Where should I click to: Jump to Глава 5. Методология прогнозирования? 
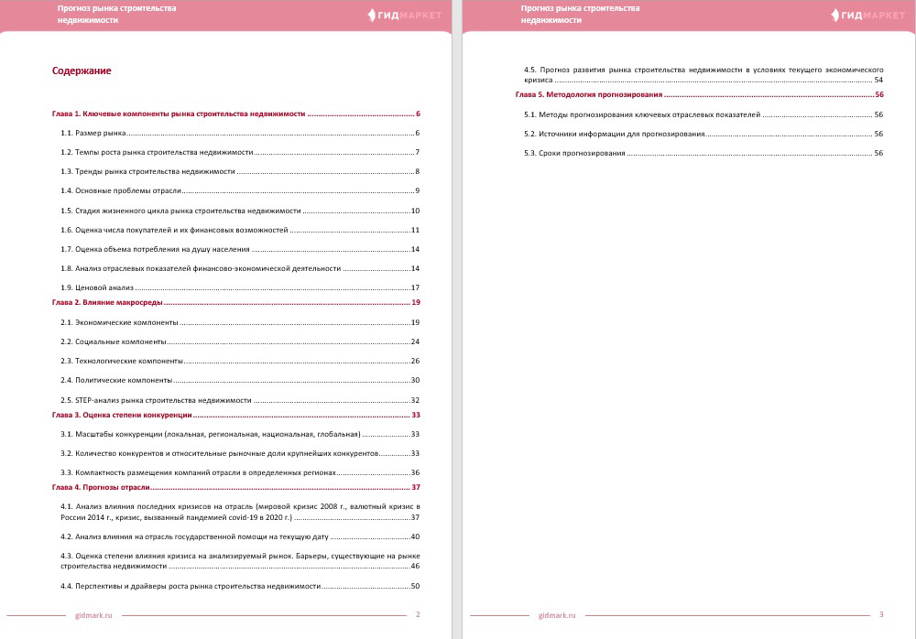point(589,94)
